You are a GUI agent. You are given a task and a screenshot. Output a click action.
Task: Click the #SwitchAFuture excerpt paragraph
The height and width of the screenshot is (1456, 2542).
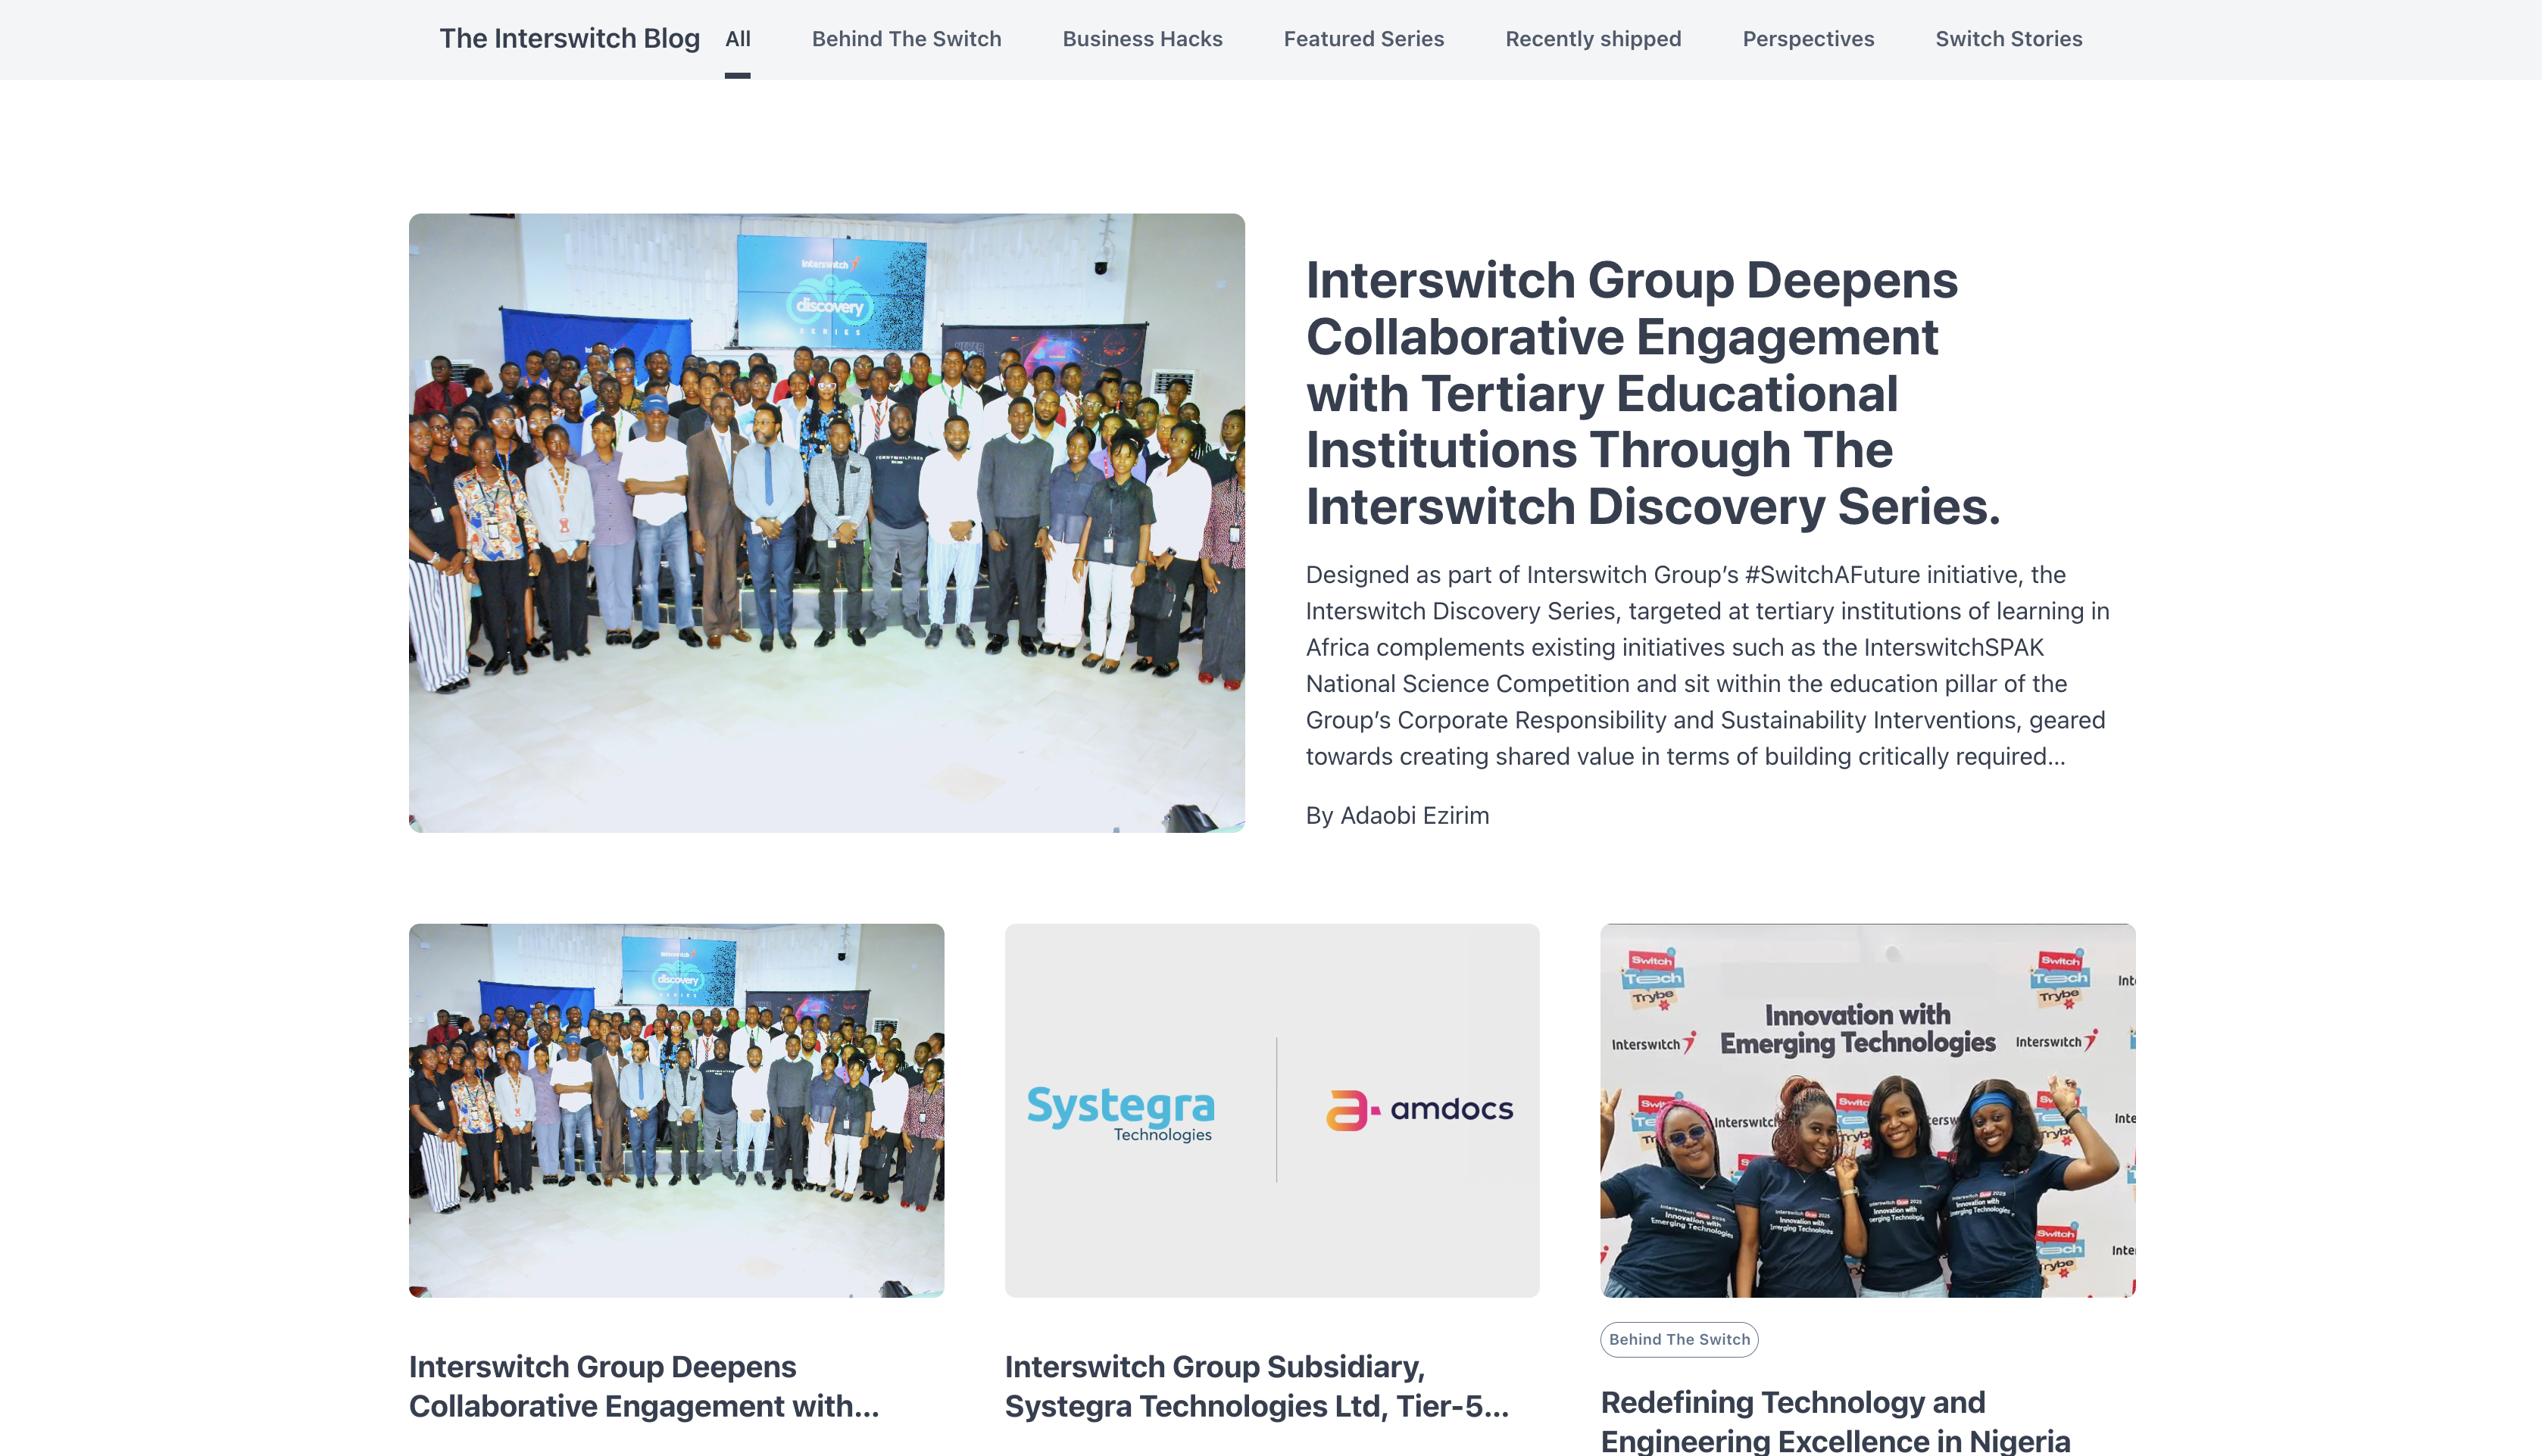1707,665
